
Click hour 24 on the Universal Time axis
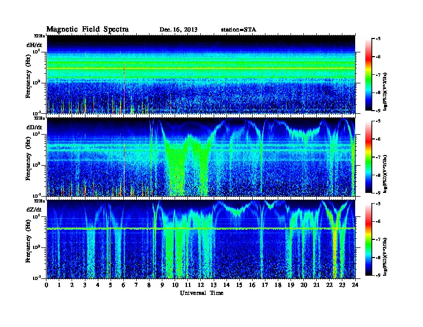[355, 285]
